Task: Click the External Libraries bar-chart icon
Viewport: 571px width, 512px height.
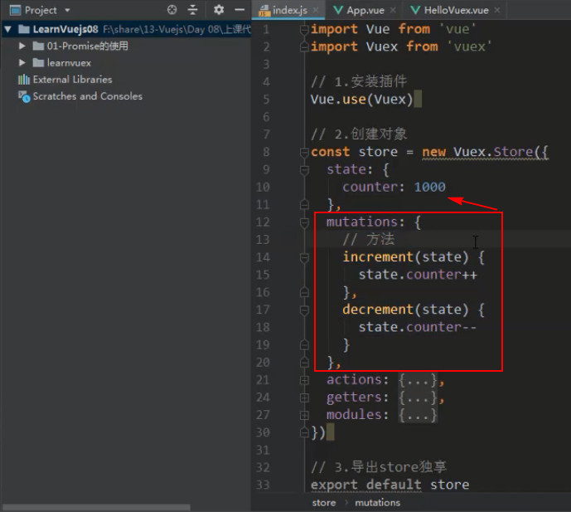Action: click(x=24, y=80)
